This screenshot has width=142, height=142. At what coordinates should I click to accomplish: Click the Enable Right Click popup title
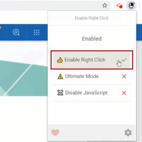coord(92,18)
